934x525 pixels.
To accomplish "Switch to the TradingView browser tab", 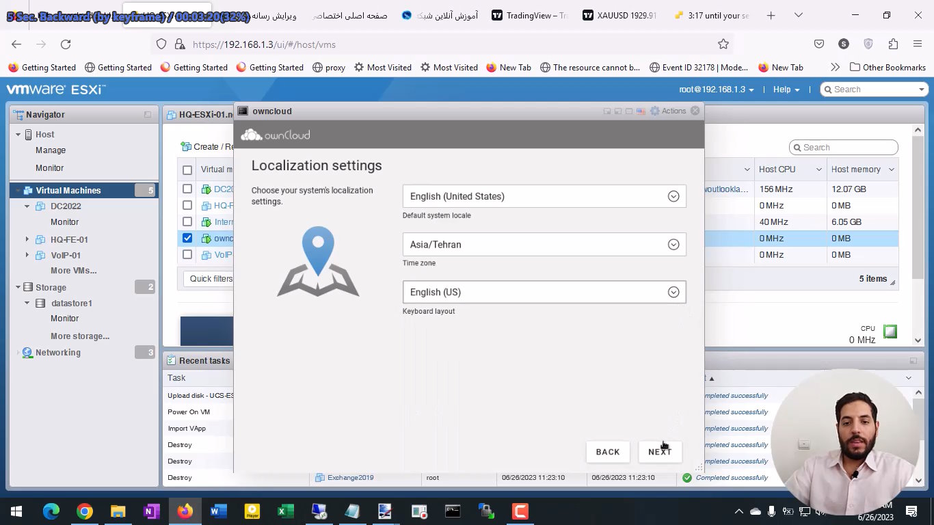I will click(531, 15).
